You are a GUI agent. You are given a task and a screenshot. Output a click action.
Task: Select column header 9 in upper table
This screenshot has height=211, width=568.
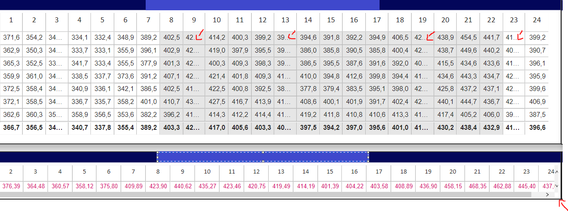pyautogui.click(x=194, y=20)
